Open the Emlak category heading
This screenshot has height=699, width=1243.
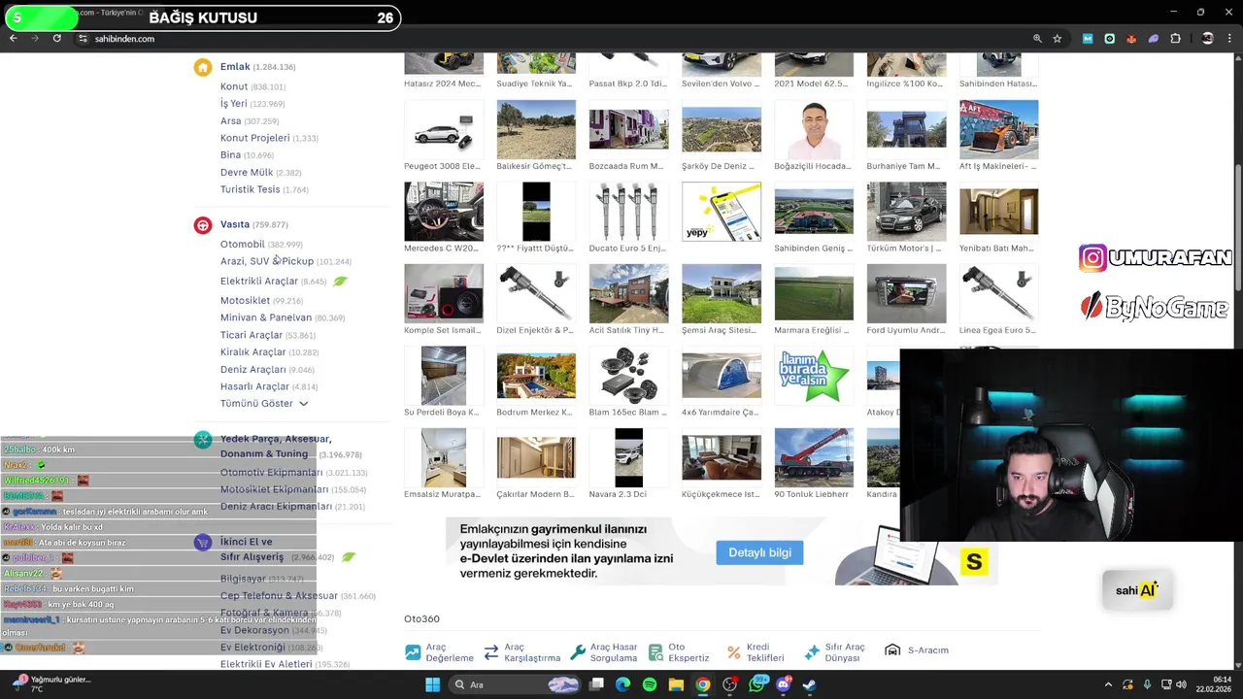(235, 67)
